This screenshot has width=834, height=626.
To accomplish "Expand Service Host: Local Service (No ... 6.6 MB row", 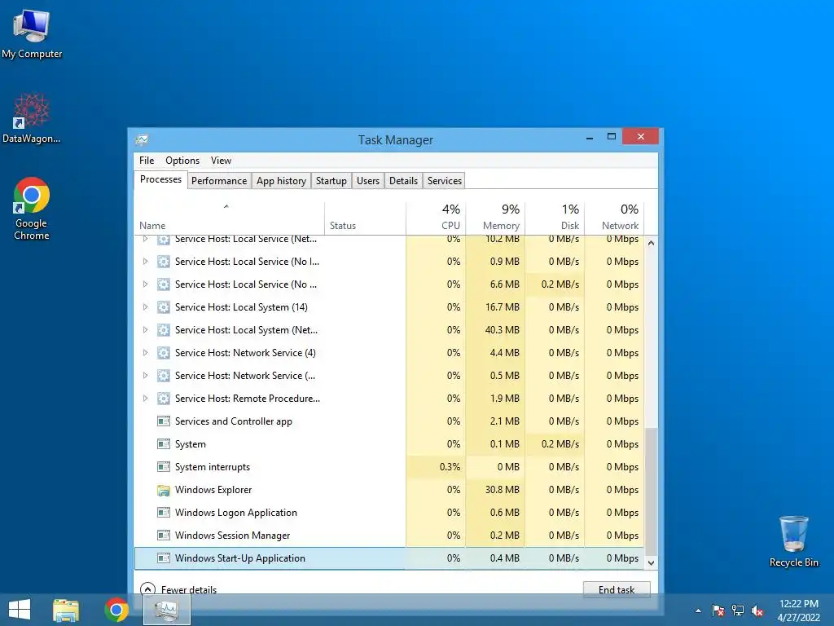I will (x=145, y=284).
